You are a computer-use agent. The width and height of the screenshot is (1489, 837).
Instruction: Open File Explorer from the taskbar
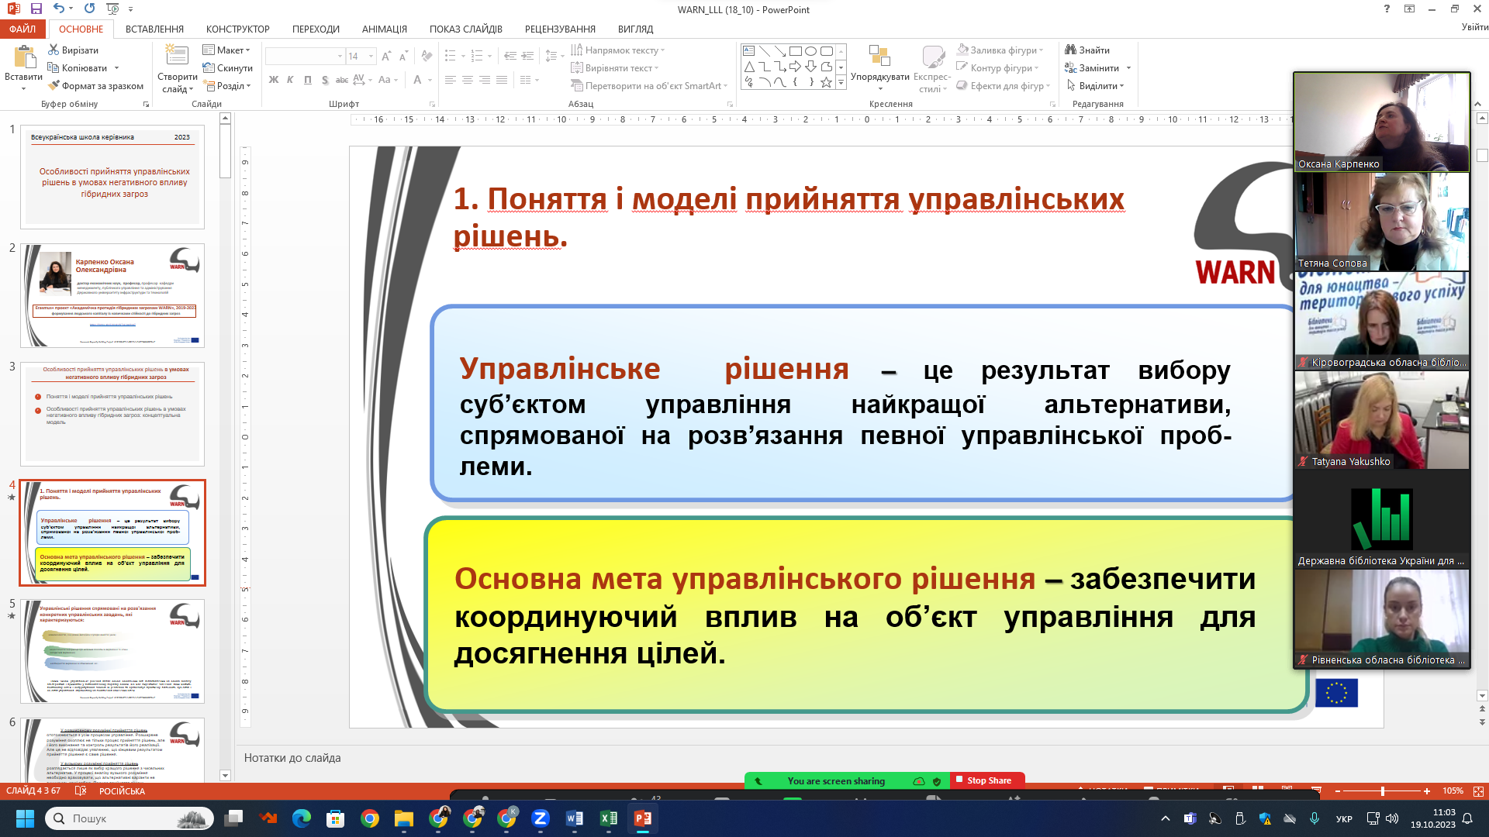(404, 818)
